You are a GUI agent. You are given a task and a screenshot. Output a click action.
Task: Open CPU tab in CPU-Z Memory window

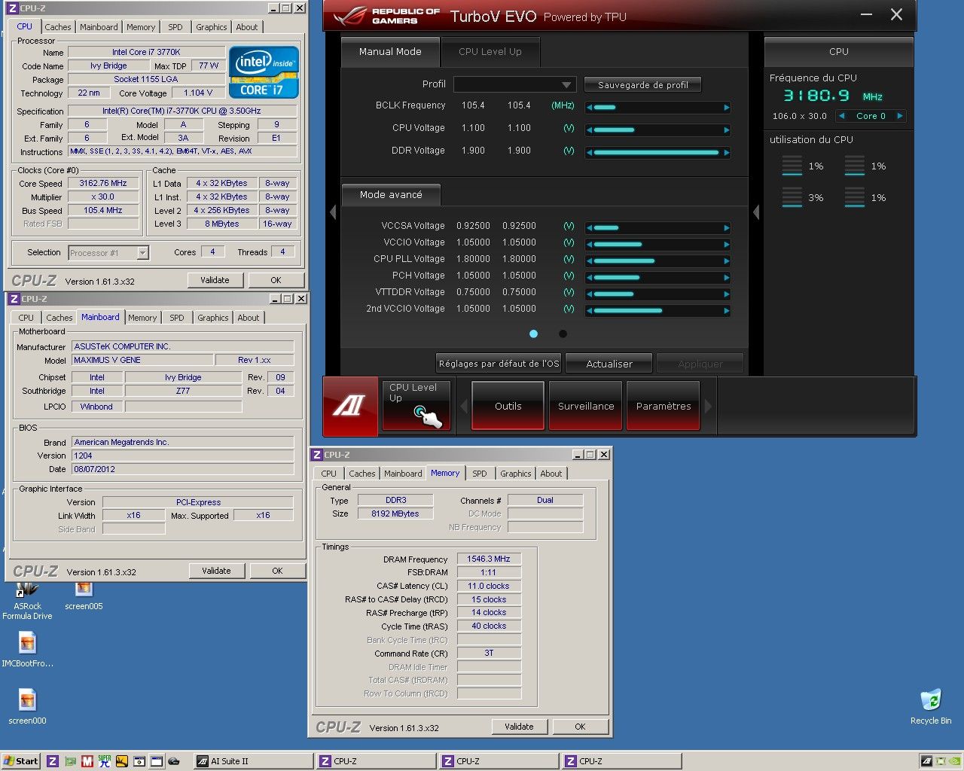click(x=329, y=474)
